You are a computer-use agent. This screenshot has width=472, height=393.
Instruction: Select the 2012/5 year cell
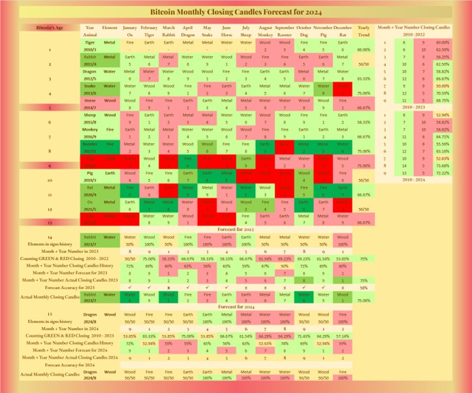(89, 78)
